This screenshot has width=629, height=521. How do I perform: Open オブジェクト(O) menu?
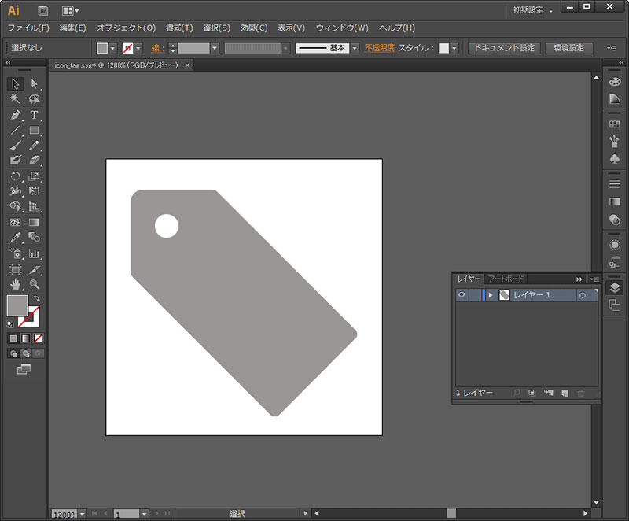click(126, 28)
